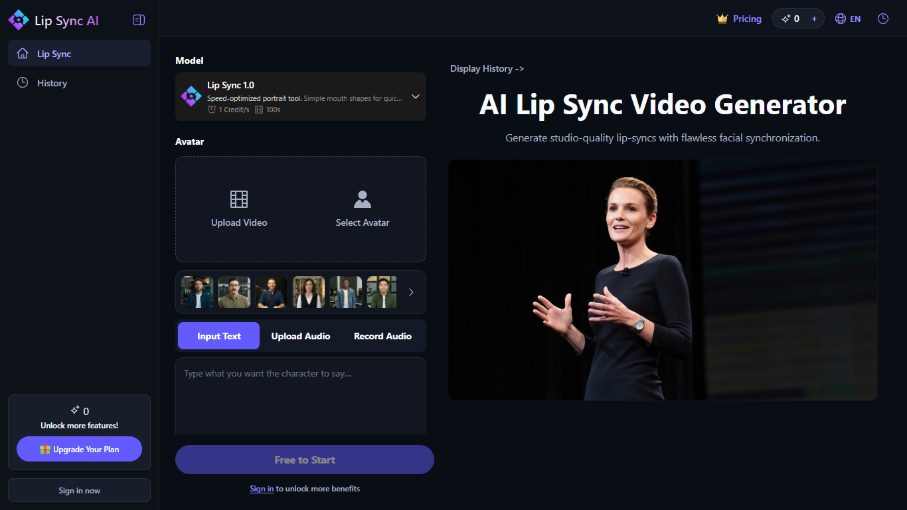Open the Pricing page
This screenshot has height=510, width=907.
point(739,19)
